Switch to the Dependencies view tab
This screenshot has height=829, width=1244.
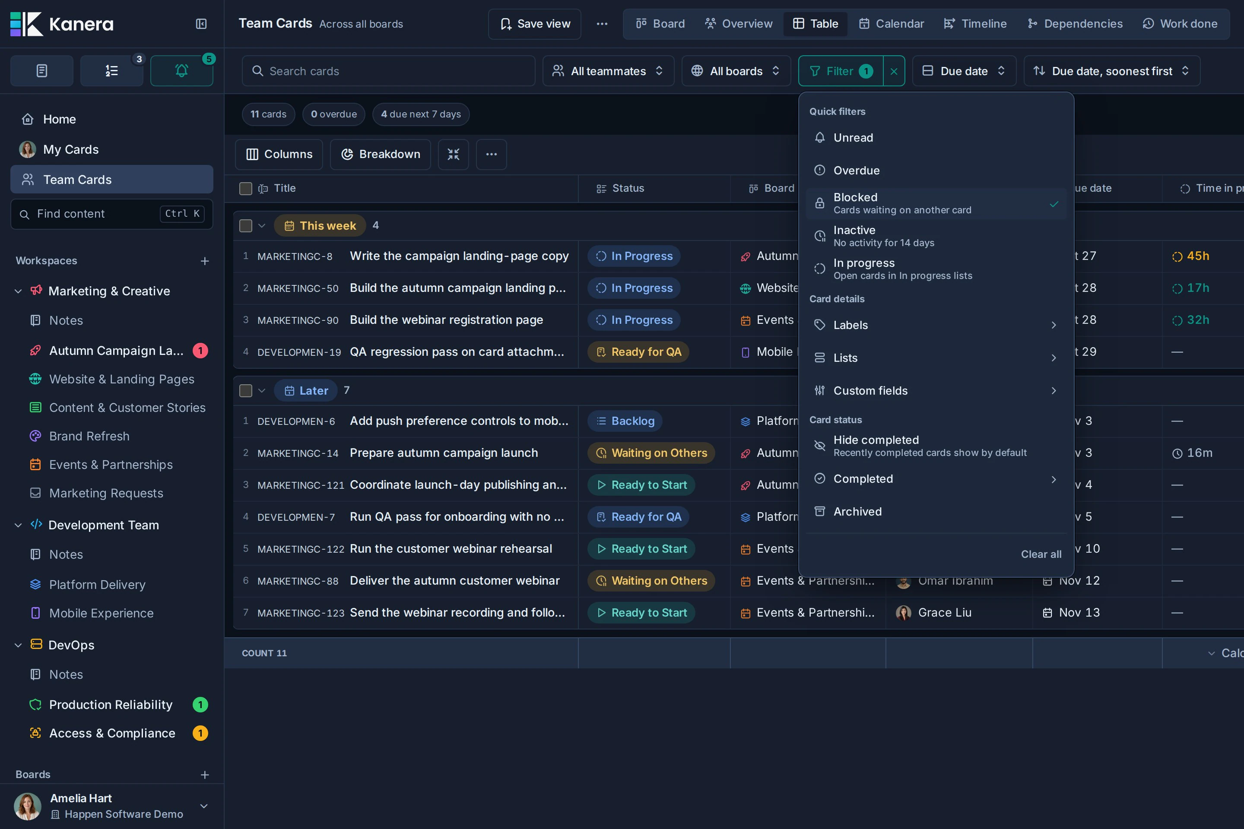[x=1075, y=24]
